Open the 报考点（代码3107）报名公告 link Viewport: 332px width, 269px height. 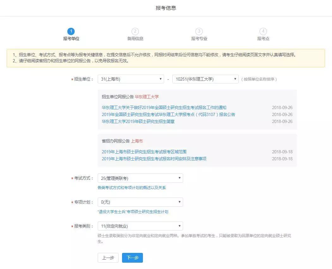[168, 114]
